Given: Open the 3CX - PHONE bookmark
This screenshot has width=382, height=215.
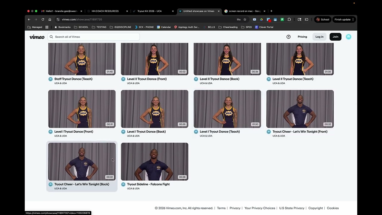Looking at the screenshot, I should pyautogui.click(x=144, y=27).
